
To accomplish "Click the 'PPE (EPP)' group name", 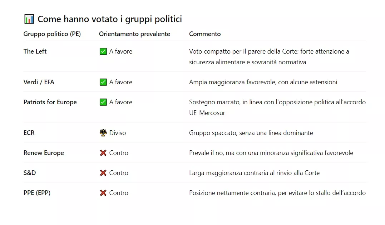I will [37, 193].
